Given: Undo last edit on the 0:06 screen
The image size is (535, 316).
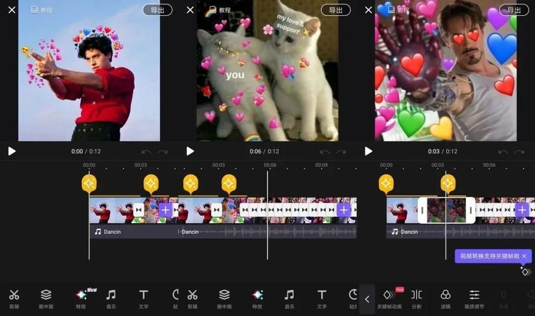Looking at the screenshot, I should [325, 152].
